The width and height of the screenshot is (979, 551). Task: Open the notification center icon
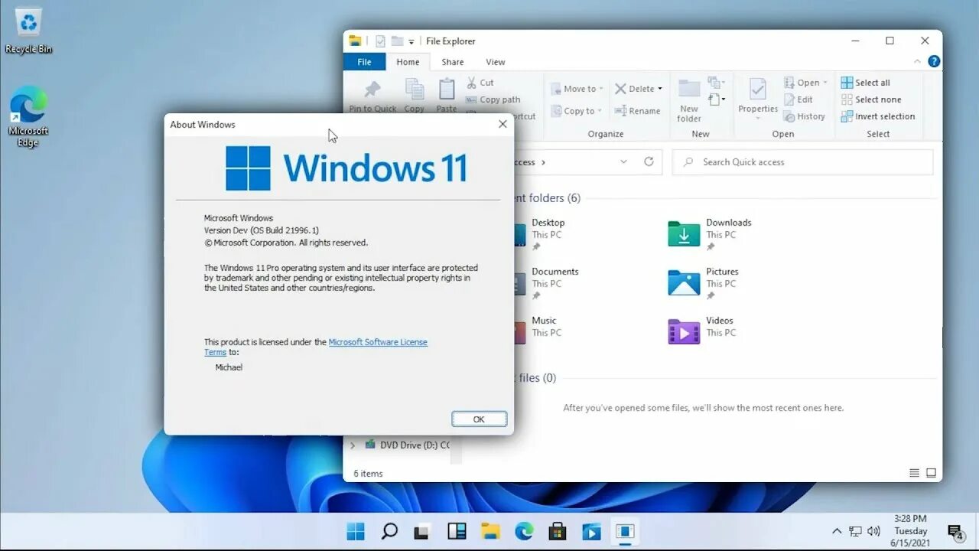point(955,532)
